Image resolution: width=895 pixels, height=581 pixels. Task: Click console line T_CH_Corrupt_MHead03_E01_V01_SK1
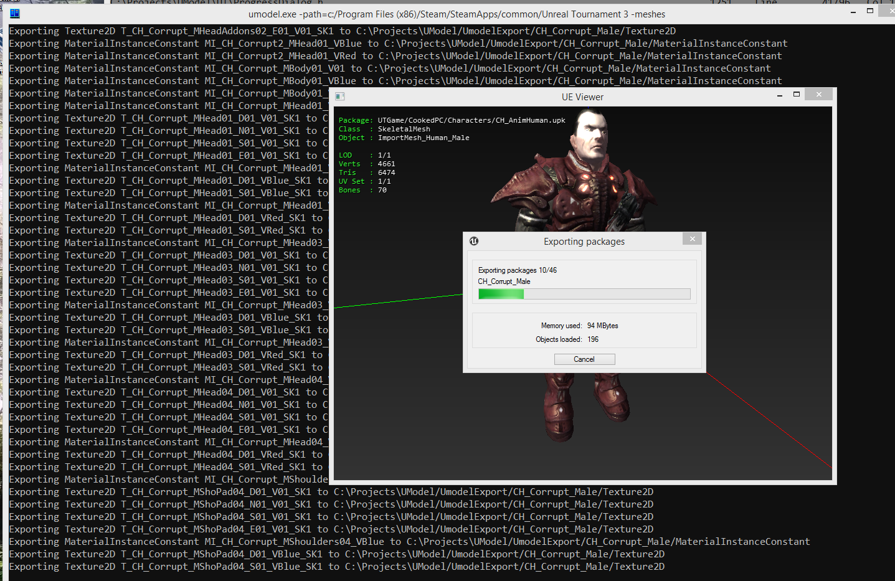pyautogui.click(x=168, y=293)
